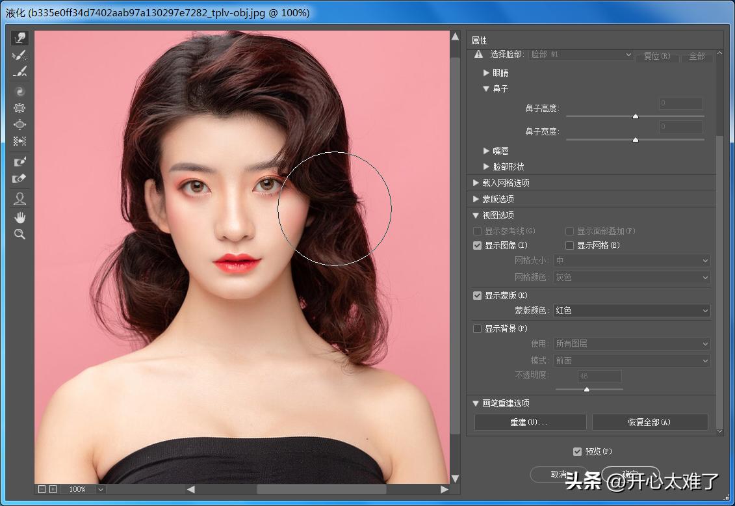Disable the 显示蒙版 checkbox
This screenshot has height=506, width=735.
pyautogui.click(x=477, y=295)
